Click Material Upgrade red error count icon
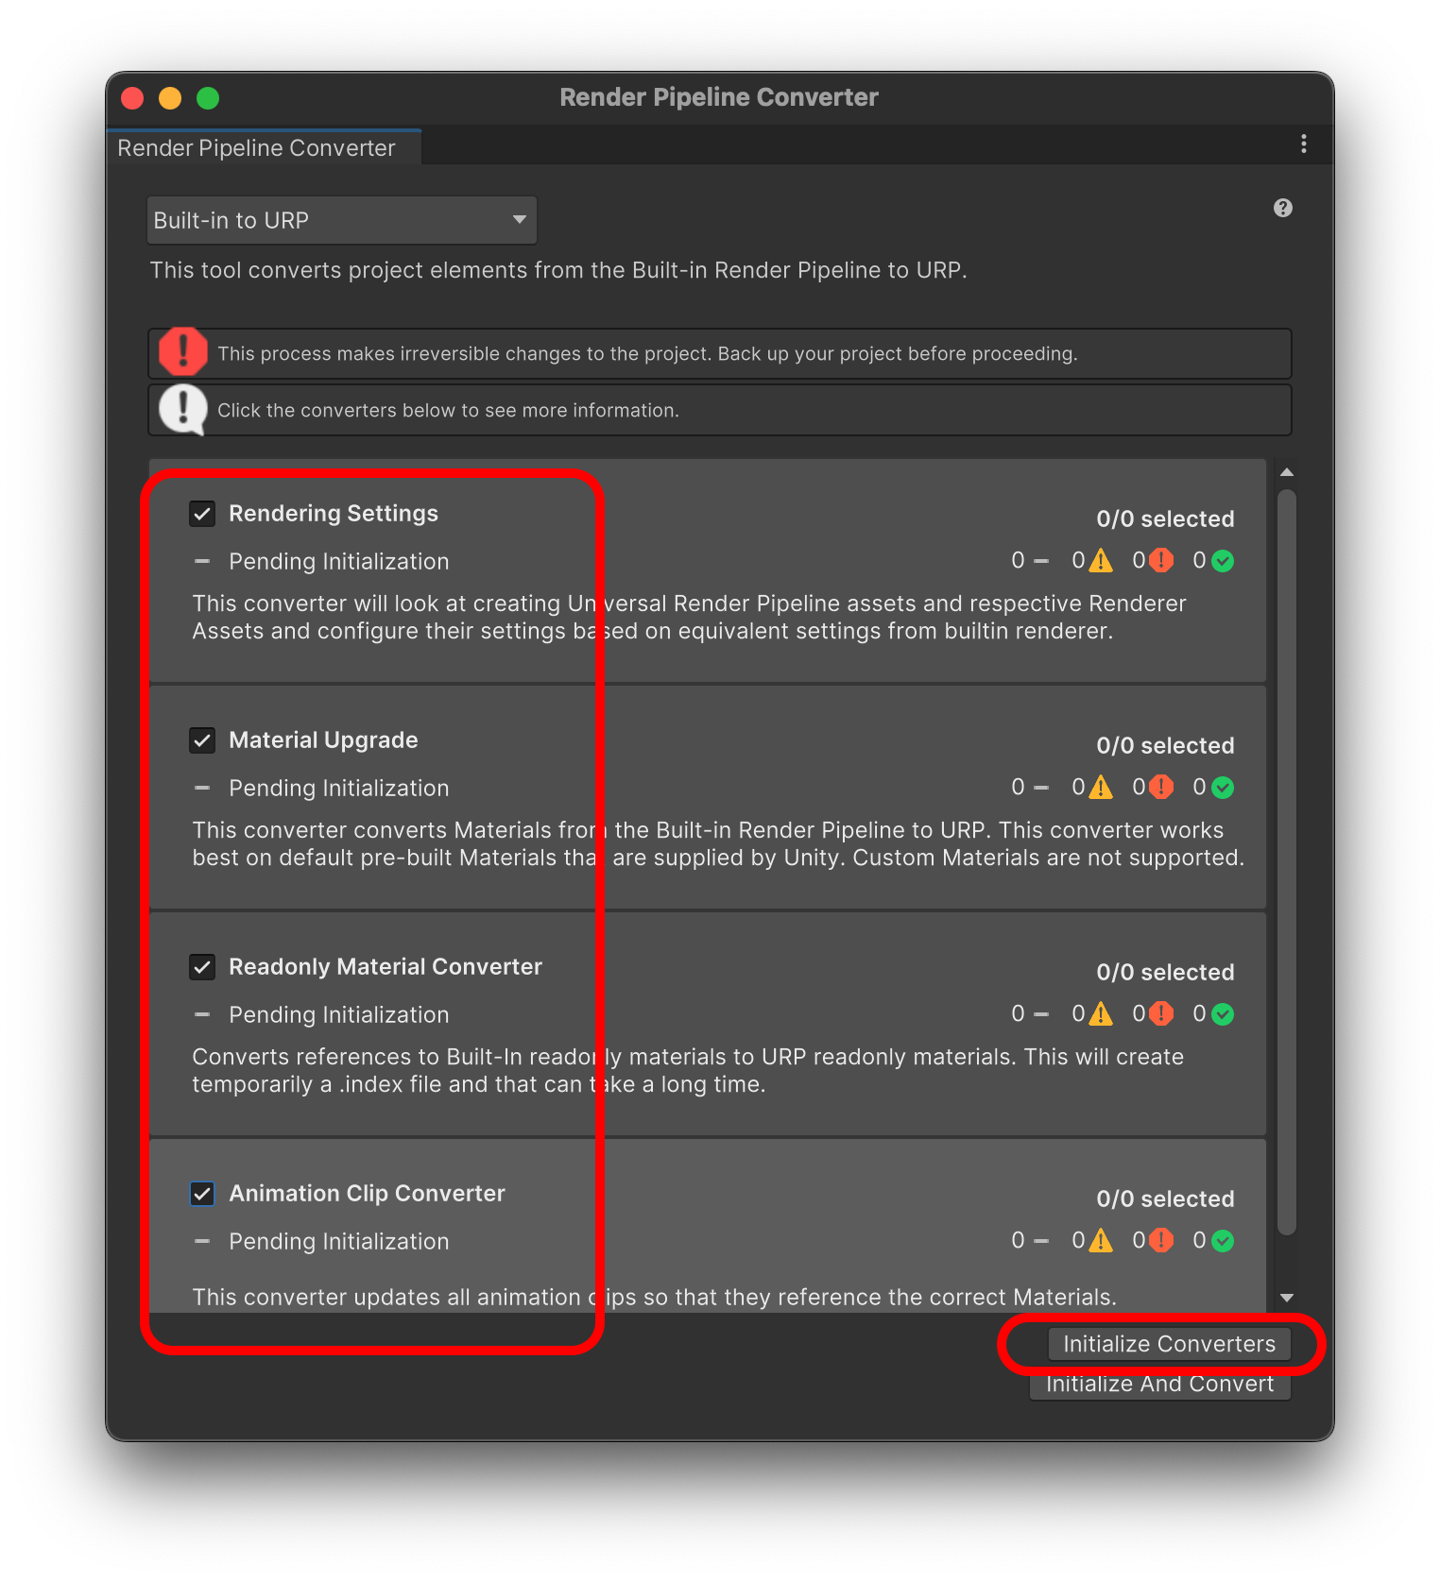Screen dimensions: 1440x1581 [1161, 788]
